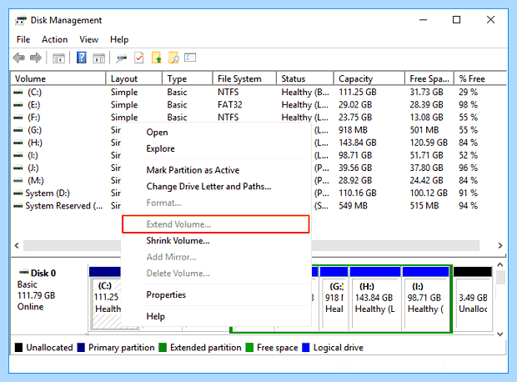Click the drive icon beside (C:) volume
Image resolution: width=517 pixels, height=382 pixels.
pyautogui.click(x=18, y=93)
